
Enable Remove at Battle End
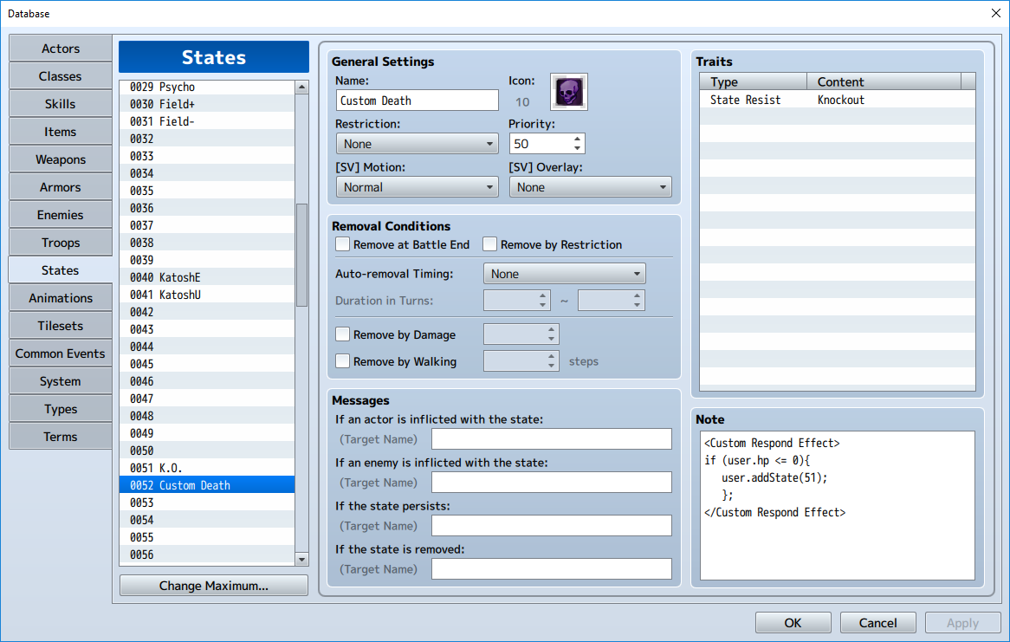(x=343, y=244)
